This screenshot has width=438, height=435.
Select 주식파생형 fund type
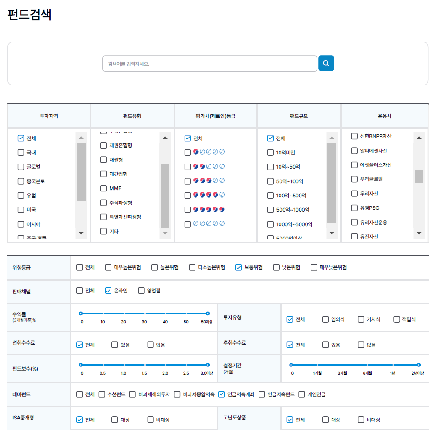[x=104, y=202]
